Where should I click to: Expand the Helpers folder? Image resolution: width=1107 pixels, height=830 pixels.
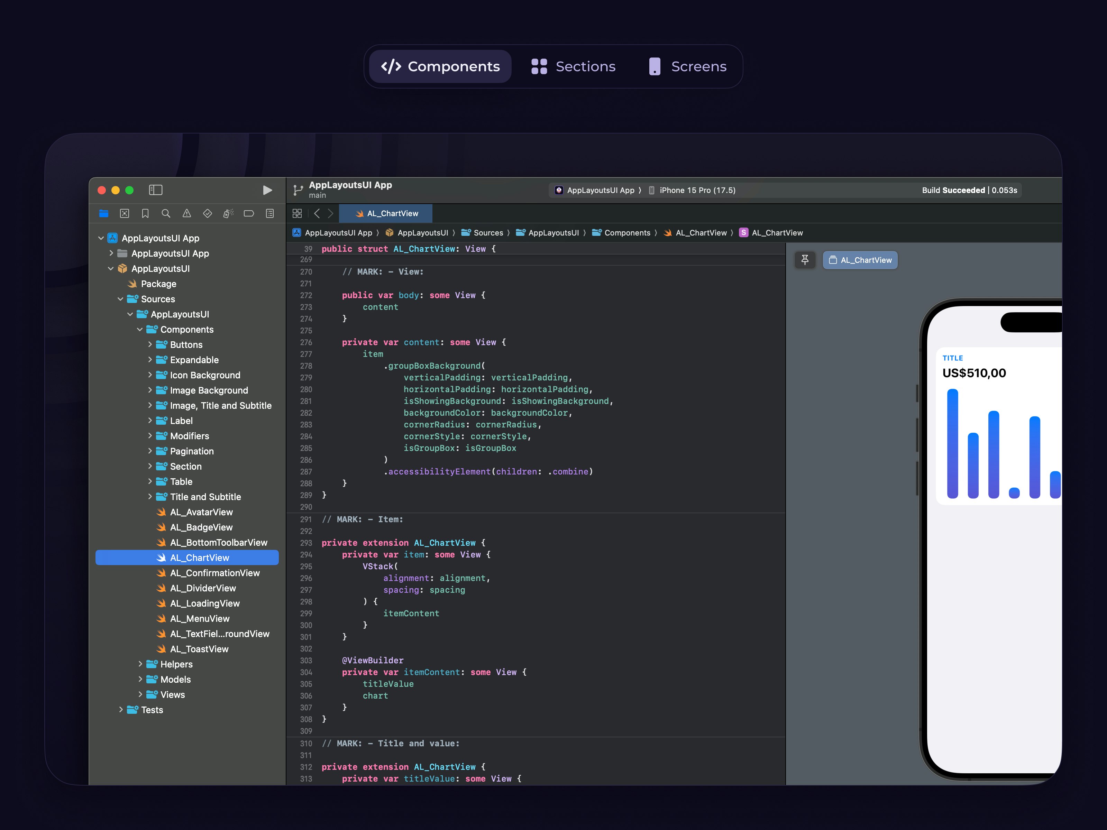[x=140, y=664]
